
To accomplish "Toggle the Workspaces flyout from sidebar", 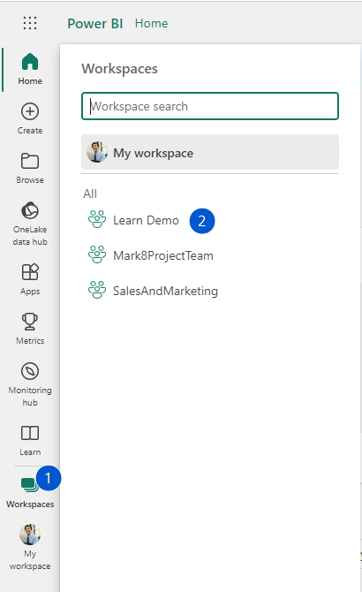I will click(x=30, y=492).
